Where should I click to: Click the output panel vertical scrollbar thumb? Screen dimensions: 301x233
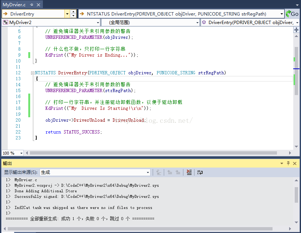[x=296, y=195]
